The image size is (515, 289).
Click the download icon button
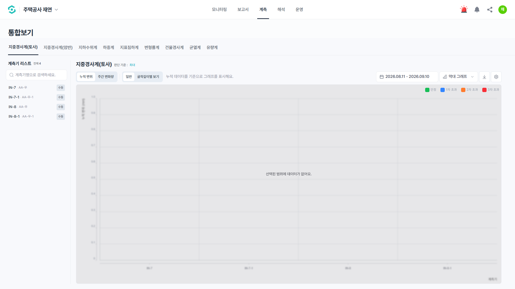tap(484, 77)
